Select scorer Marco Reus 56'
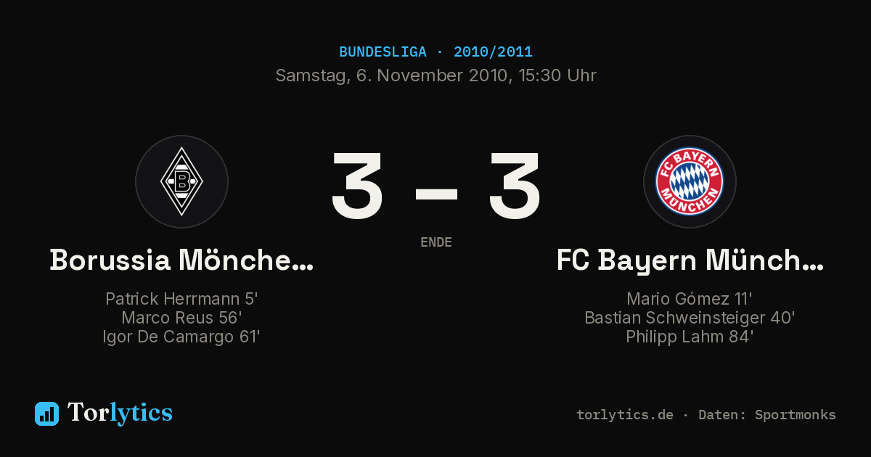871x457 pixels. coord(181,318)
